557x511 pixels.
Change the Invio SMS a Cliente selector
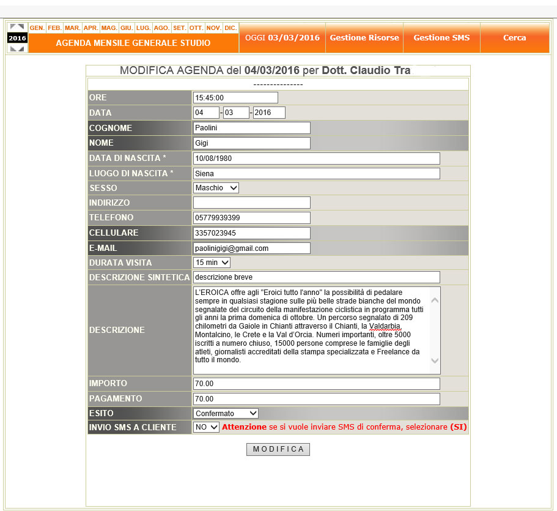pyautogui.click(x=206, y=428)
